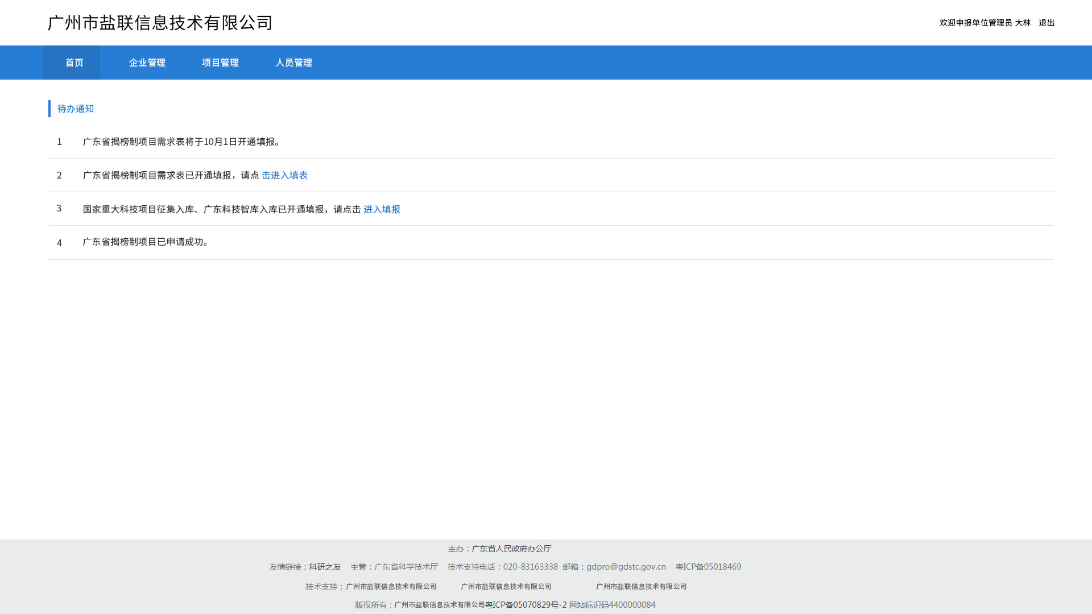Click the 进入填报 link
Image resolution: width=1092 pixels, height=614 pixels.
(x=382, y=209)
